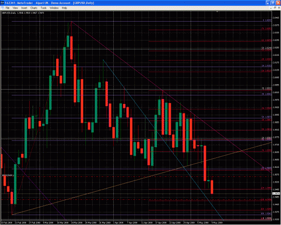Click the 21 Feb 2008 date label
The image size is (281, 225).
tap(20, 223)
